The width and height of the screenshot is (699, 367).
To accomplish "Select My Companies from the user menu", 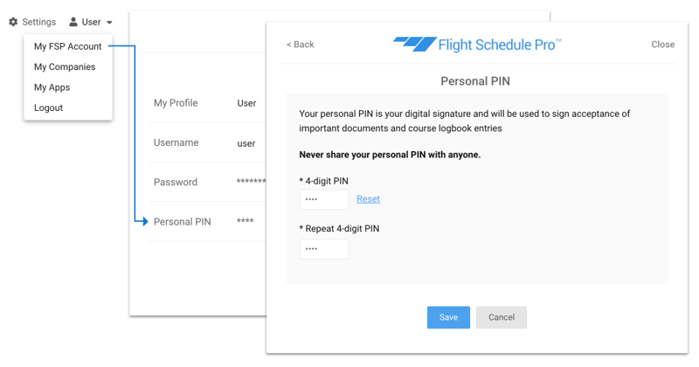I will [x=65, y=67].
